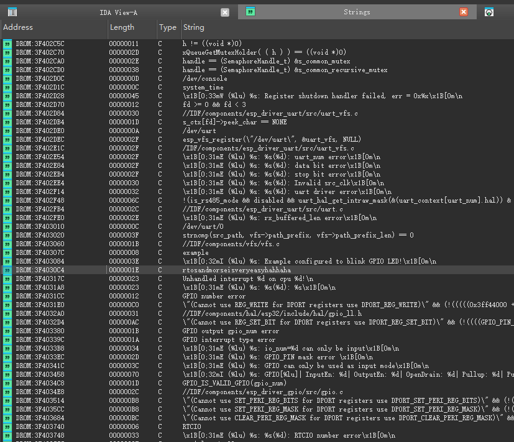Select the rtosandmorseisveryeasyhahhaha string row

[x=236, y=270]
